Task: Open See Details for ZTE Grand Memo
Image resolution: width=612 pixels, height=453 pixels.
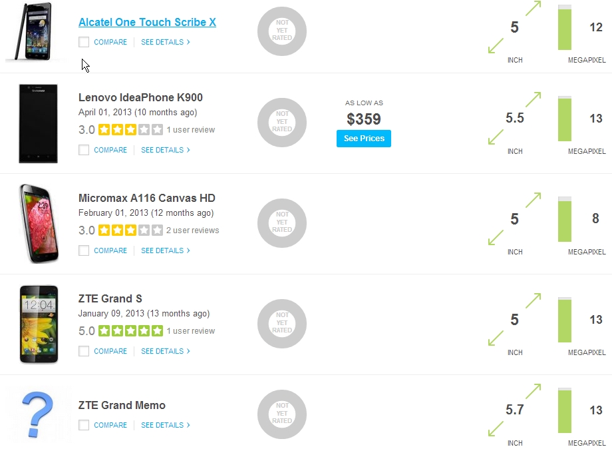Action: 165,425
